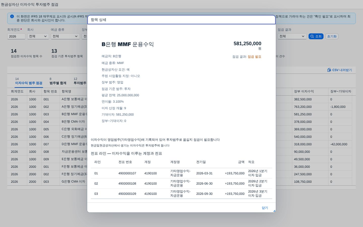Switch to the 이자수익 범주 점검 tab
Image resolution: width=363 pixels, height=227 pixels.
(x=29, y=81)
